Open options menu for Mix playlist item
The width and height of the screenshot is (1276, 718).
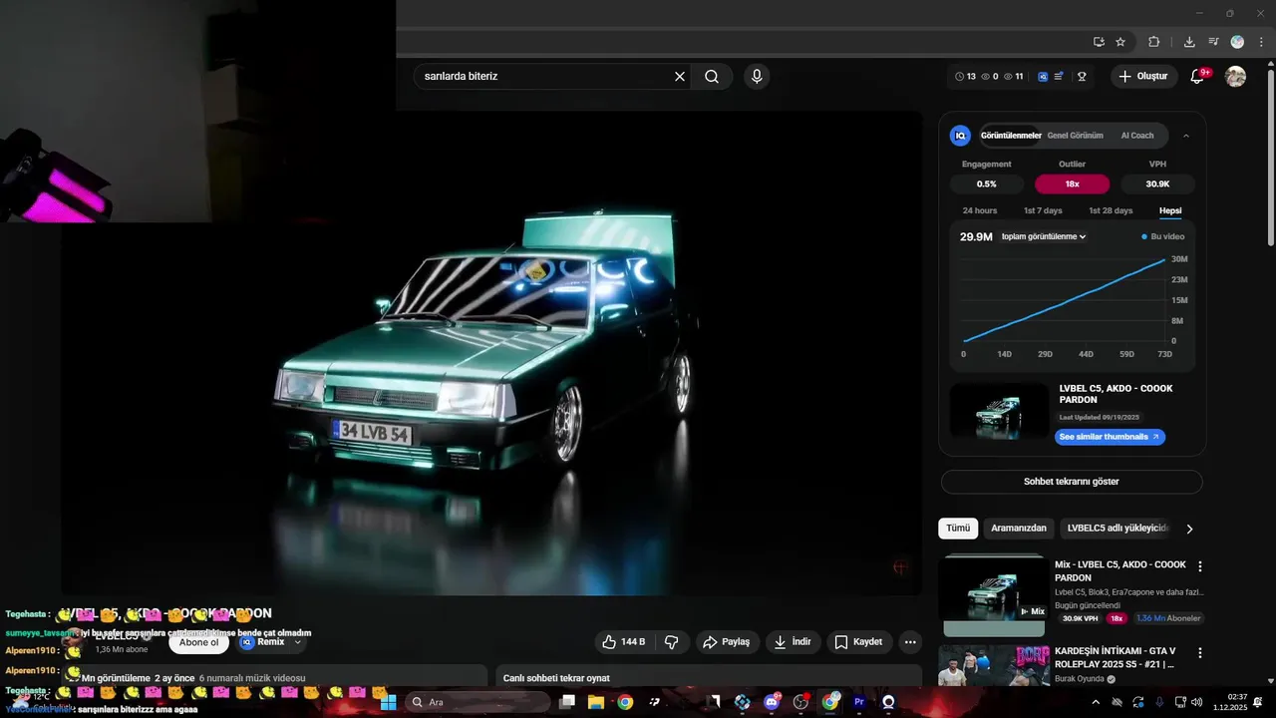point(1200,566)
